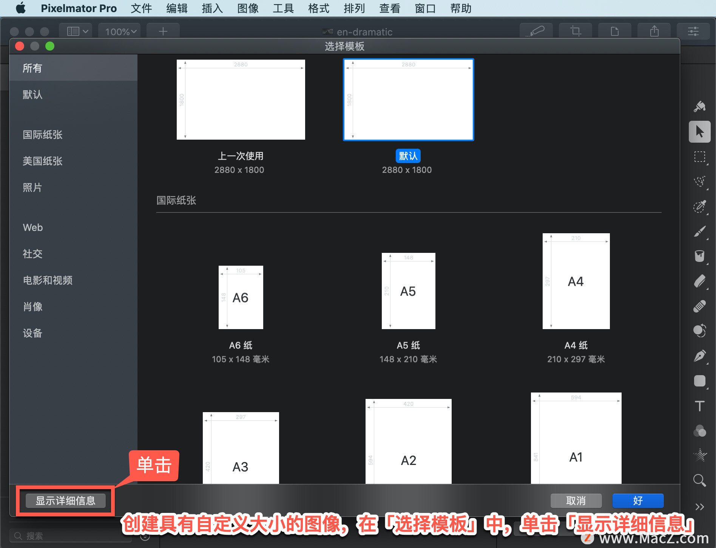Viewport: 716px width, 548px height.
Task: Select the Erase tool
Action: (699, 281)
